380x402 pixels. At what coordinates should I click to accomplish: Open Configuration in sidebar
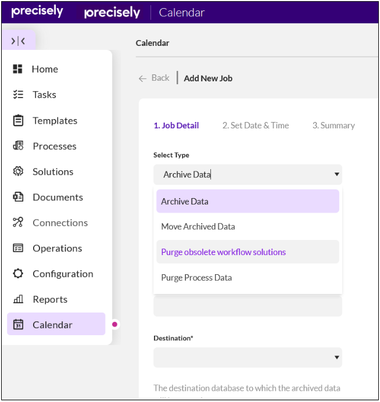tap(63, 274)
